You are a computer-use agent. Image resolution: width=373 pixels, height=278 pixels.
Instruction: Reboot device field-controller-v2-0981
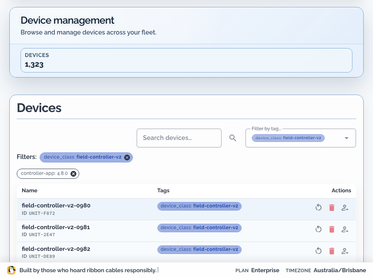point(318,229)
